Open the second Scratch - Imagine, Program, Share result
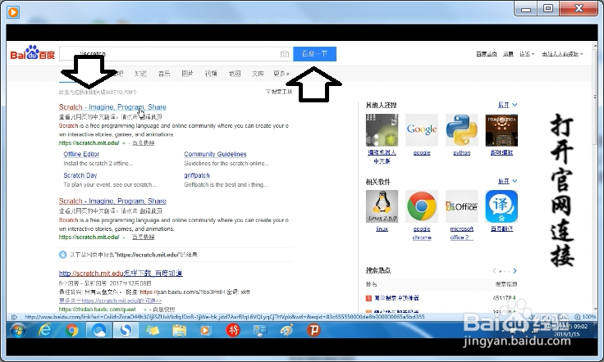The height and width of the screenshot is (362, 604). tap(112, 201)
